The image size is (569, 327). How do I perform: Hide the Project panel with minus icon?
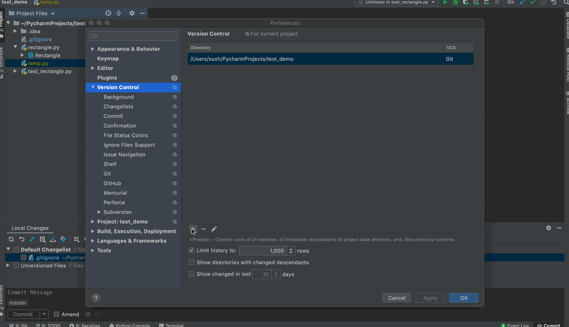(142, 13)
